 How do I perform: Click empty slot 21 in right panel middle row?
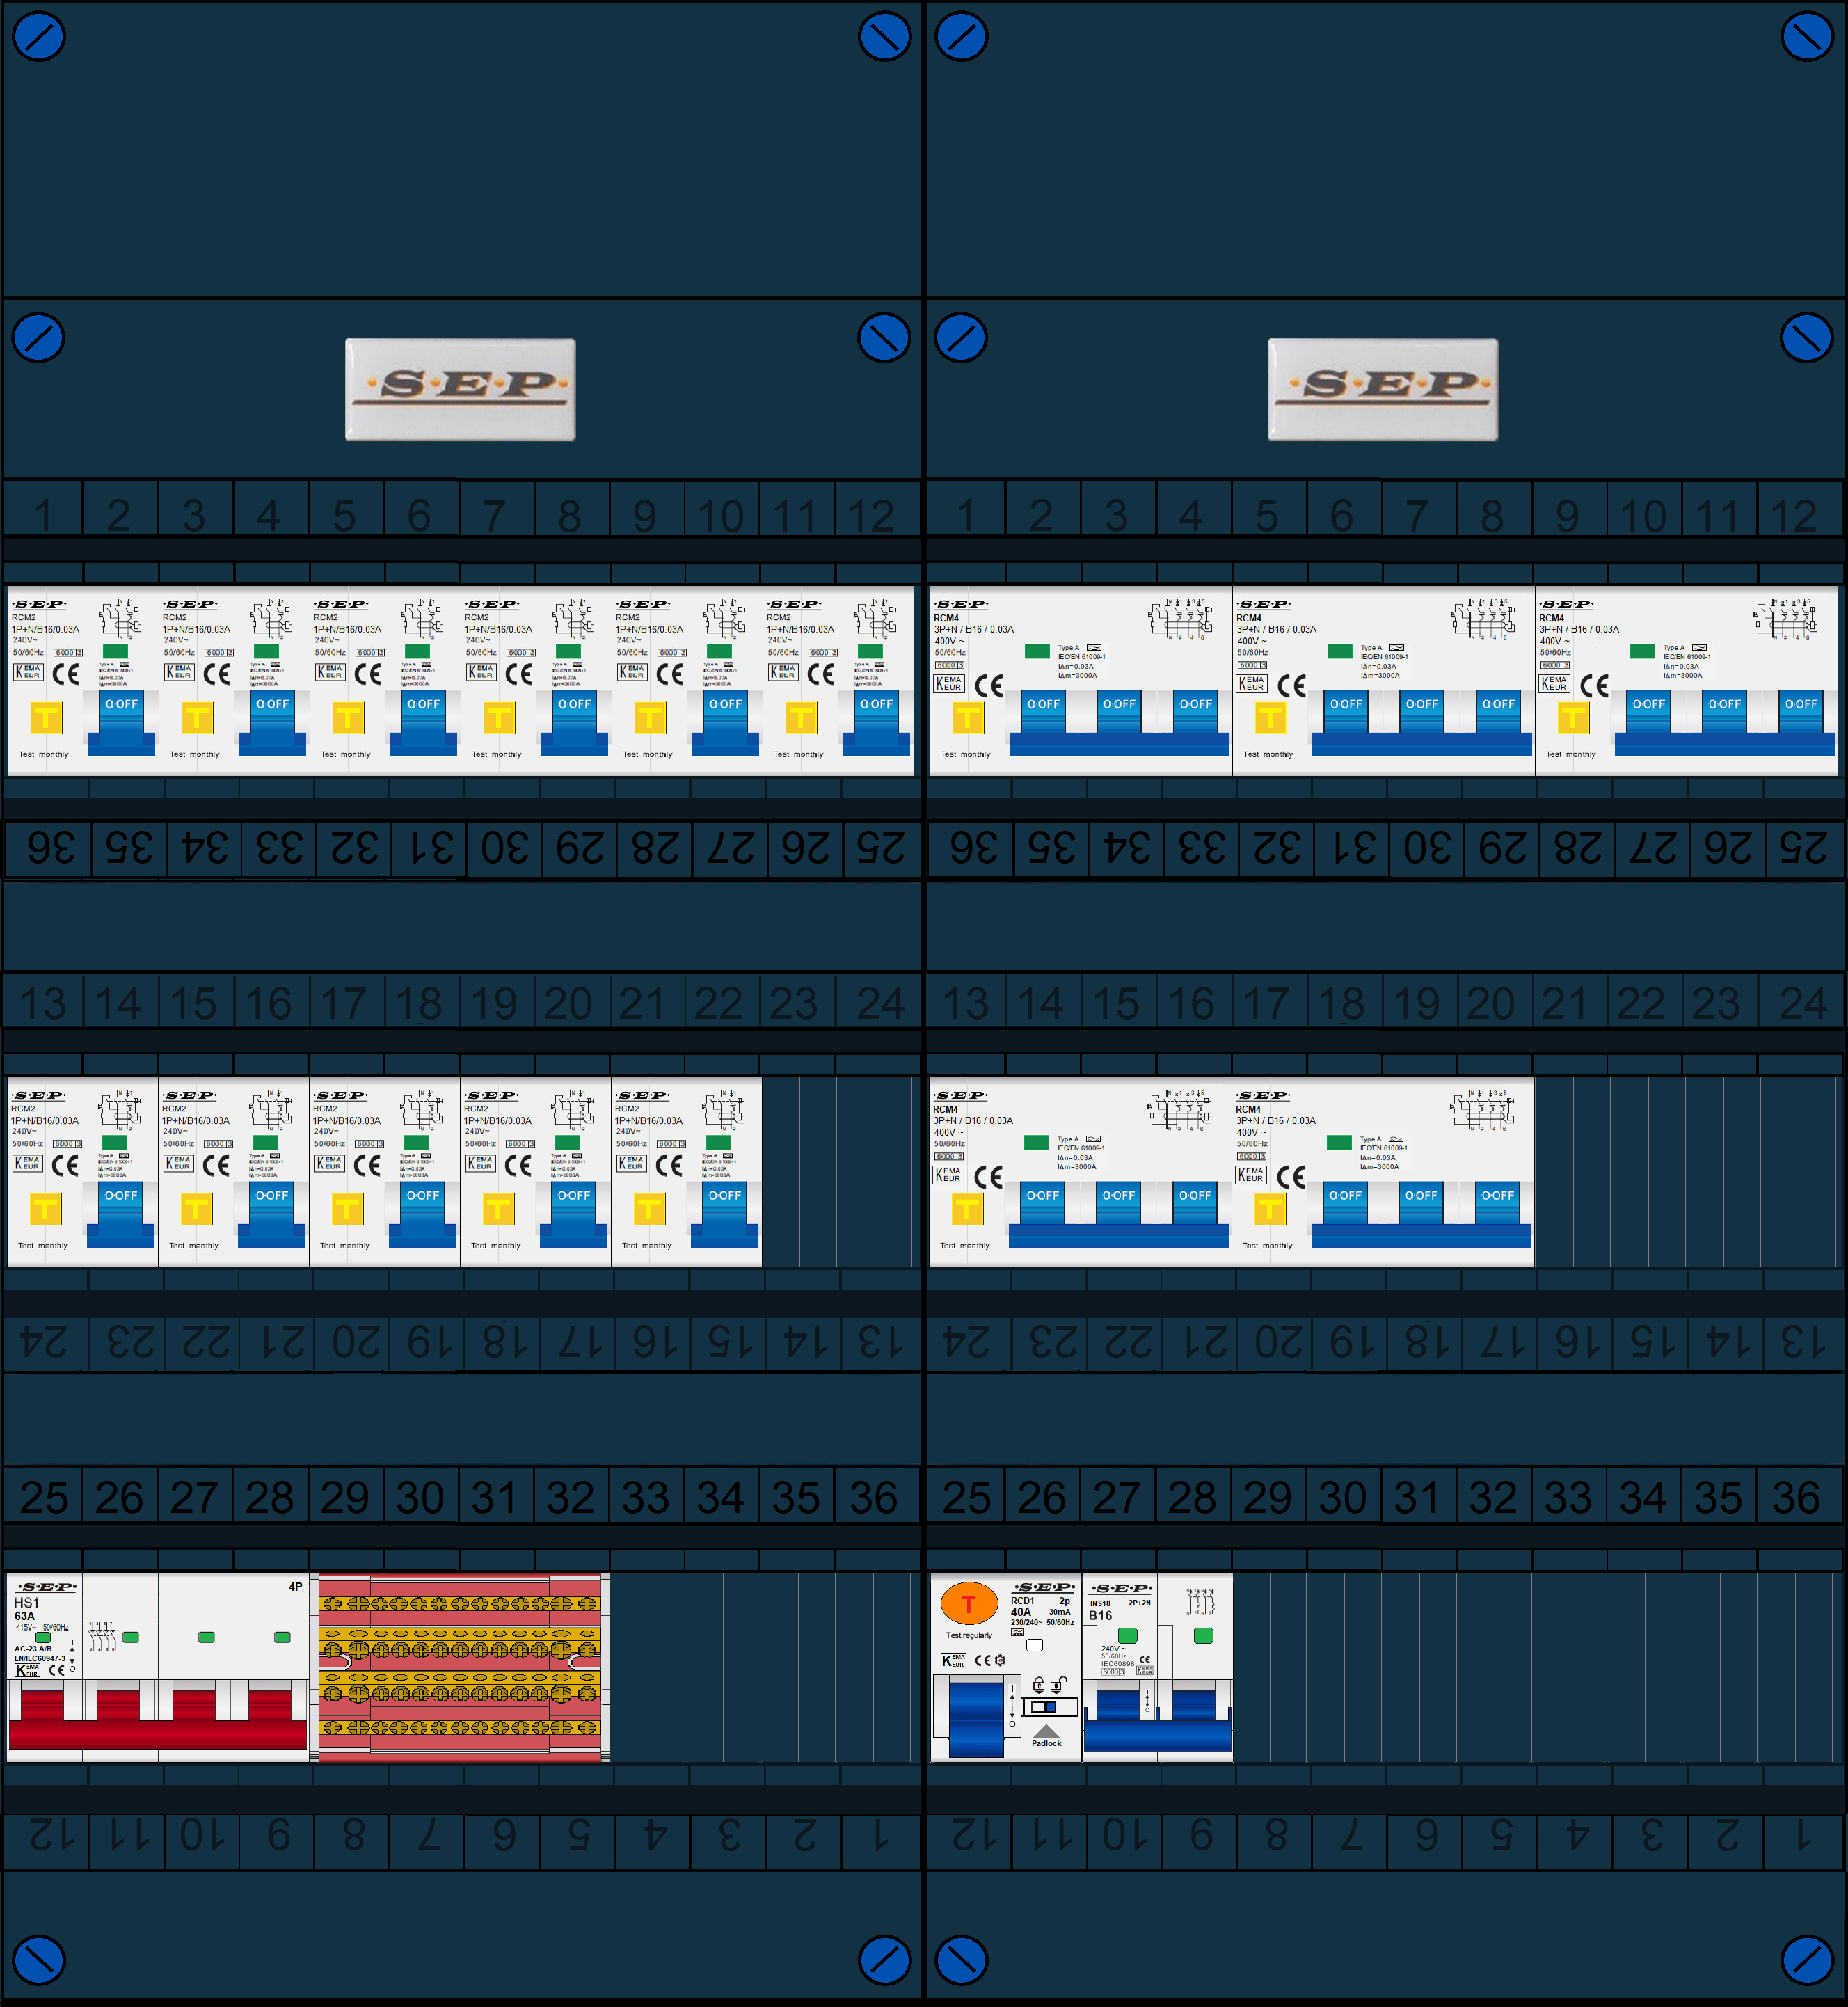click(1572, 1172)
